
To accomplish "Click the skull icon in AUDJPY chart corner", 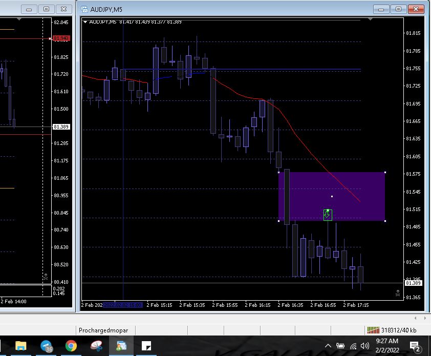I will [398, 293].
